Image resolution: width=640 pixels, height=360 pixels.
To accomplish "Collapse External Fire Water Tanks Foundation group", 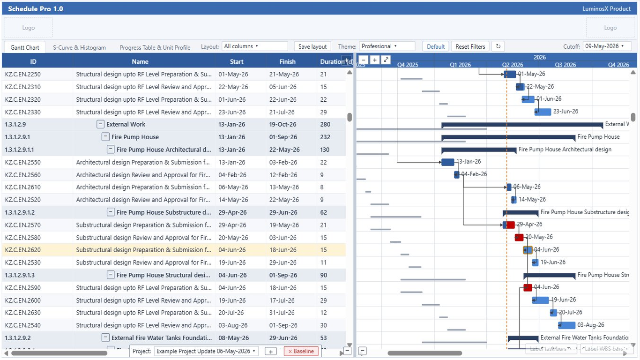I will click(105, 337).
